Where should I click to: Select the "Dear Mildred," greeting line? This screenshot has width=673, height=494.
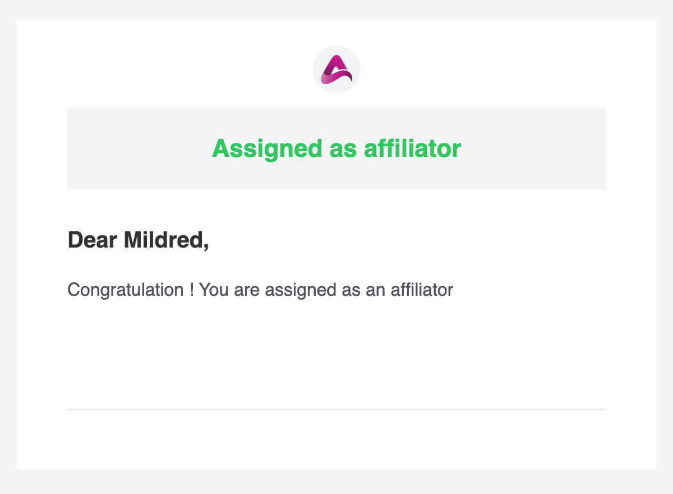click(x=138, y=240)
